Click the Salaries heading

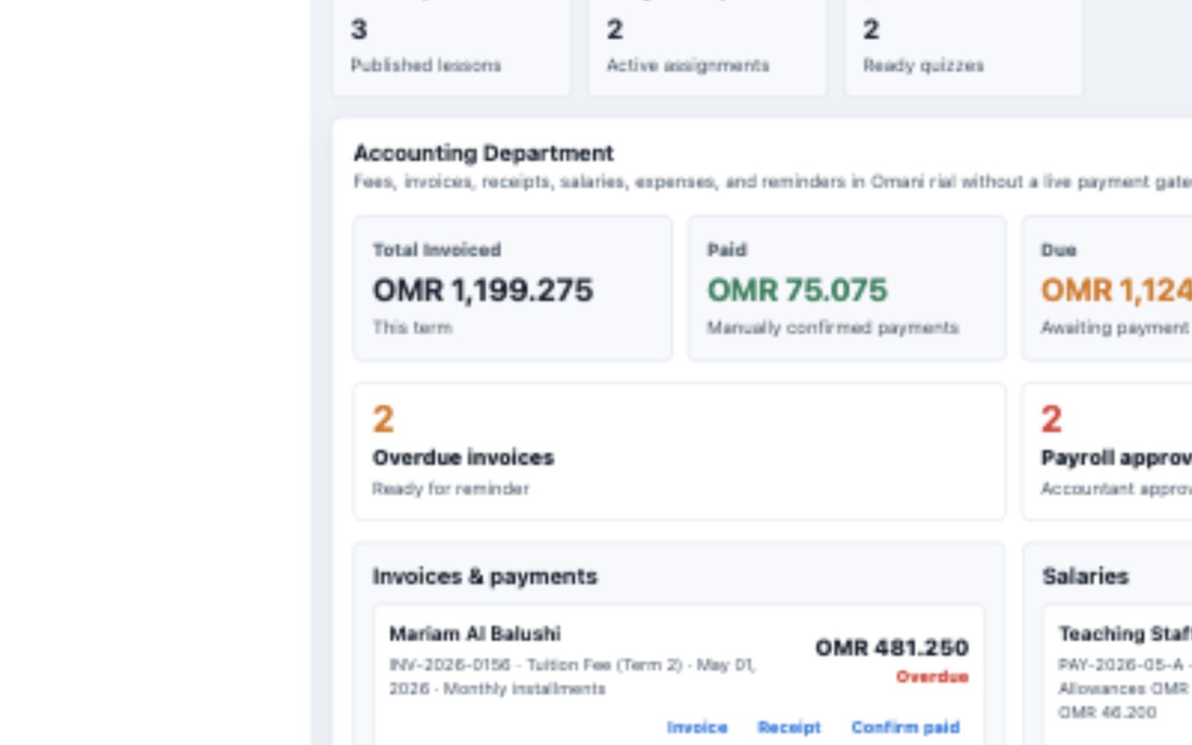[1085, 577]
